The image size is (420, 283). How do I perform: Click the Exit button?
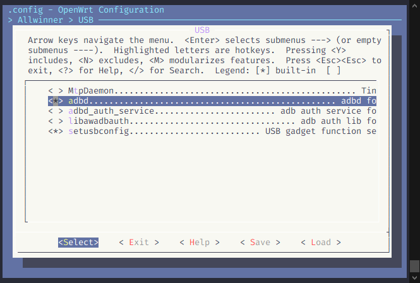(139, 243)
